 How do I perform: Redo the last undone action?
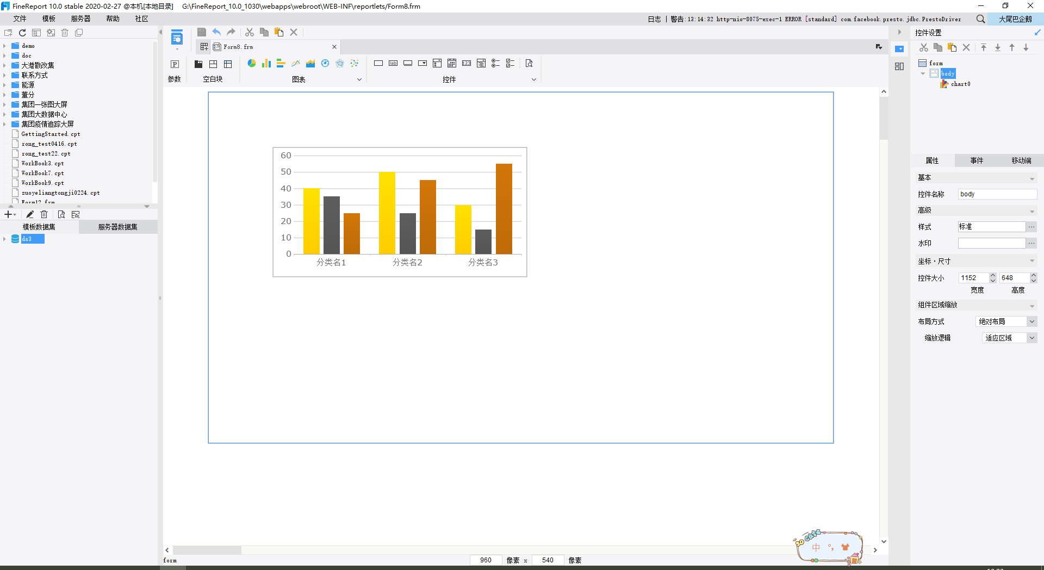[x=231, y=32]
